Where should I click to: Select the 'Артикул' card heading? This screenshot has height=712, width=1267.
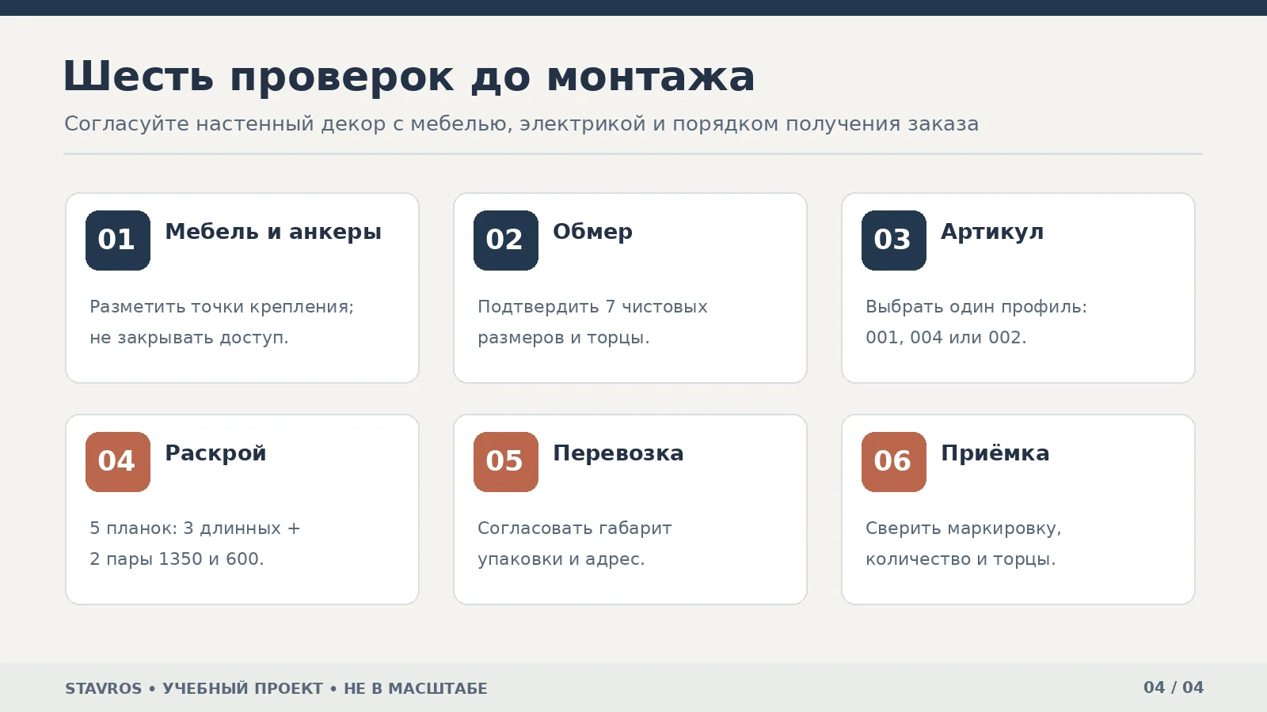click(x=992, y=232)
